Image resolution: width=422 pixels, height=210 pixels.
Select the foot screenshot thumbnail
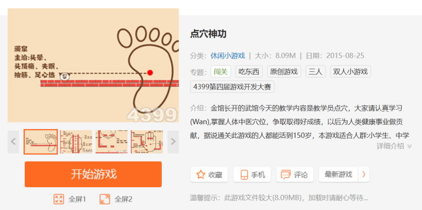(x=40, y=142)
